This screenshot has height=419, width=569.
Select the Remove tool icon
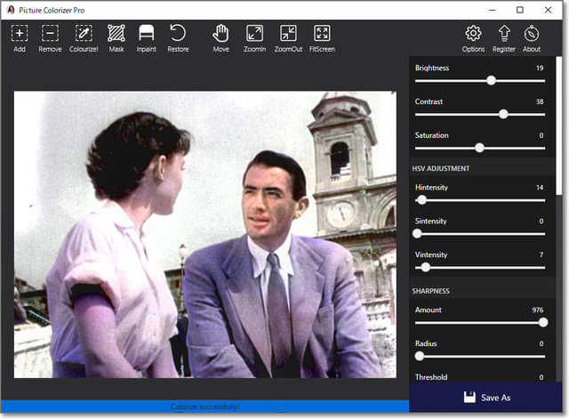click(50, 34)
